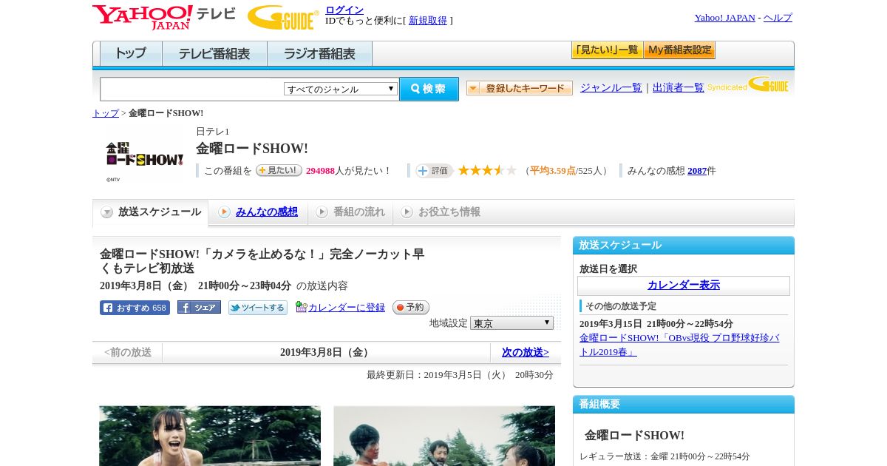Click the 番組概要 sidebar header
Image resolution: width=887 pixels, height=466 pixels.
point(684,405)
